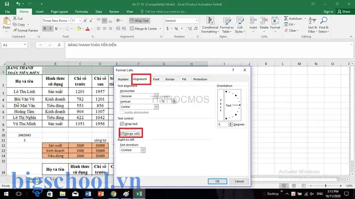The image size is (355, 199).
Task: Click the font color red A swatch
Action: coord(88,29)
